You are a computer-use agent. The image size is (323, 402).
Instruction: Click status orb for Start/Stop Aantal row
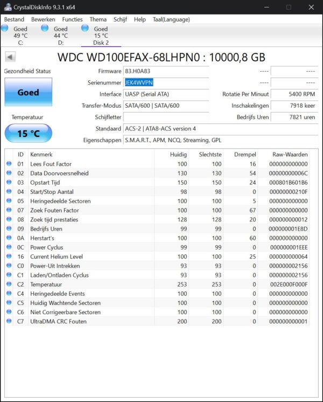point(9,191)
